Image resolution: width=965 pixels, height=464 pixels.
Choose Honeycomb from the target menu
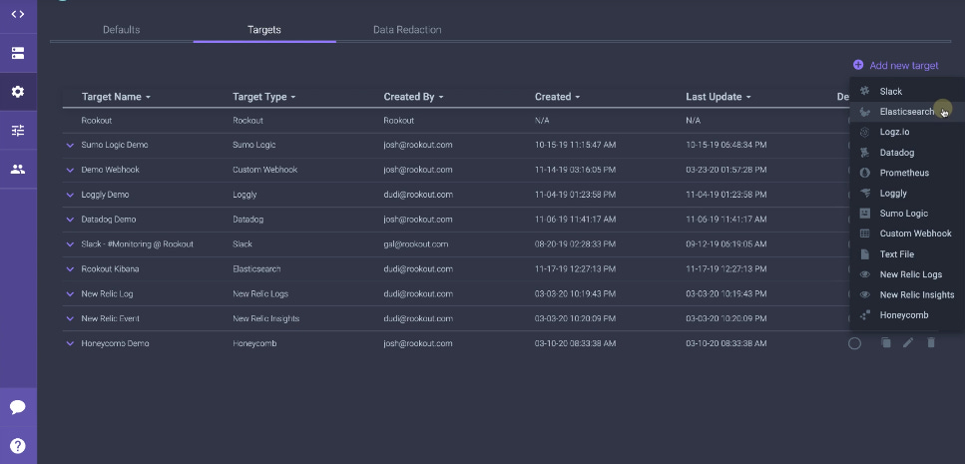click(x=906, y=315)
